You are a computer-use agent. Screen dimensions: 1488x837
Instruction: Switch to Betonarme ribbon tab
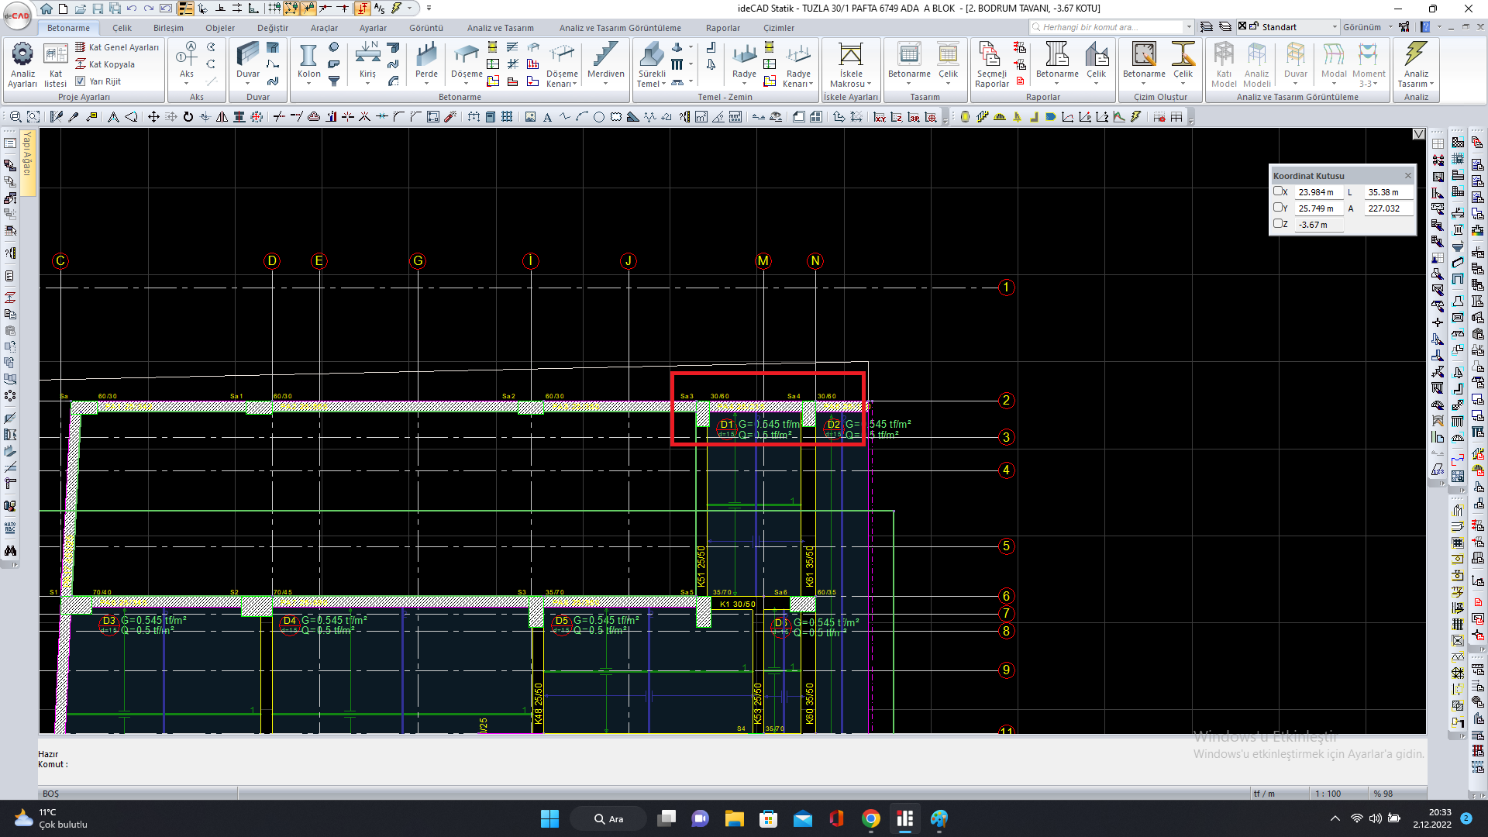tap(68, 28)
